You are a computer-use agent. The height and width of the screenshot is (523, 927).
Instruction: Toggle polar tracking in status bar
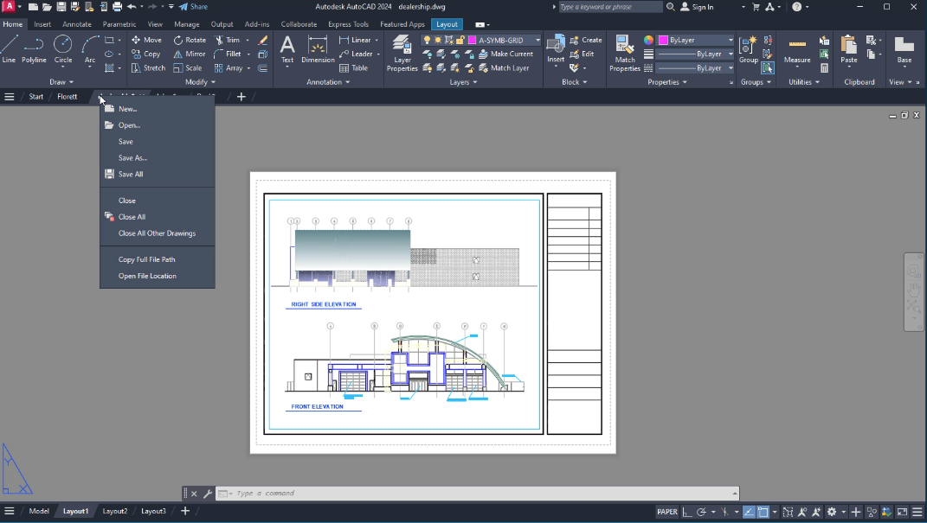[x=701, y=512]
